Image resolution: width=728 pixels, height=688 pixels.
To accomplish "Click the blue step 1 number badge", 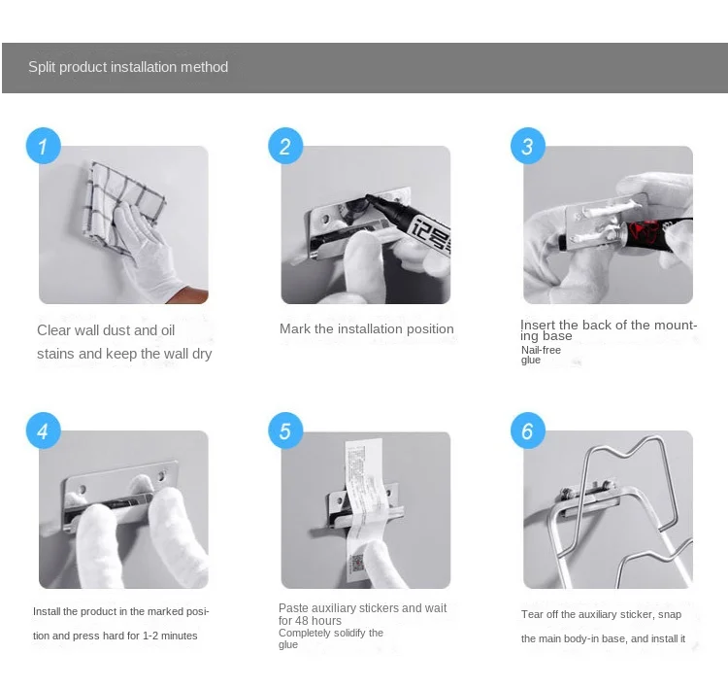I will click(x=43, y=146).
